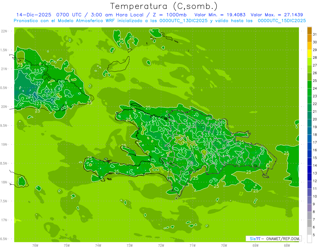The width and height of the screenshot is (322, 249).
Task: Click the longitude axis label "70W"
Action: [224, 246]
